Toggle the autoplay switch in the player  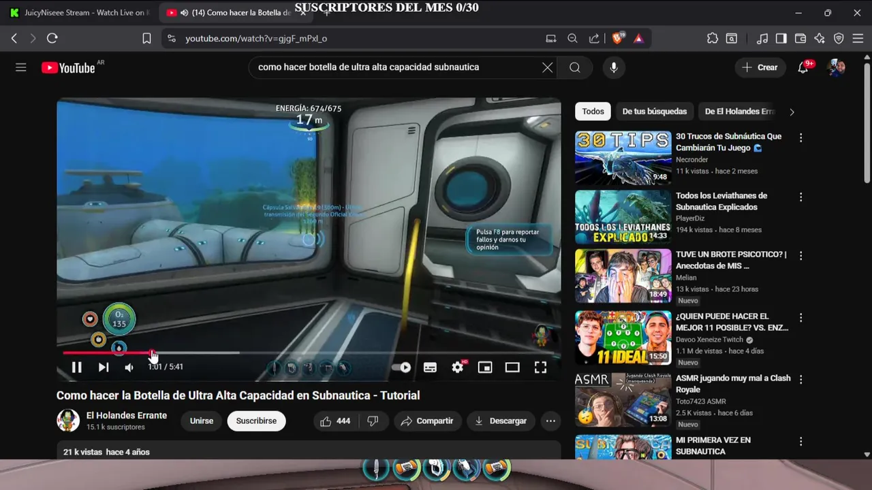(402, 367)
